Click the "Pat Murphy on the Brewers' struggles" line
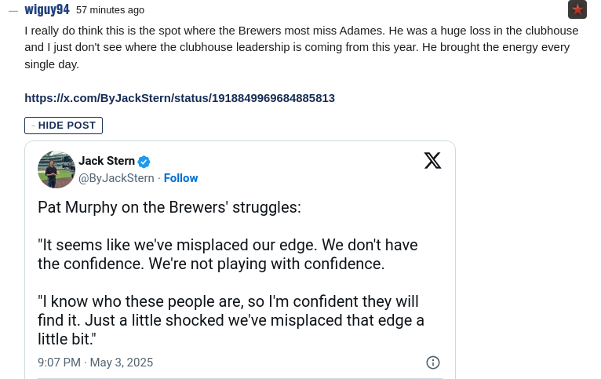Viewport: 601px width, 379px height. coord(169,207)
